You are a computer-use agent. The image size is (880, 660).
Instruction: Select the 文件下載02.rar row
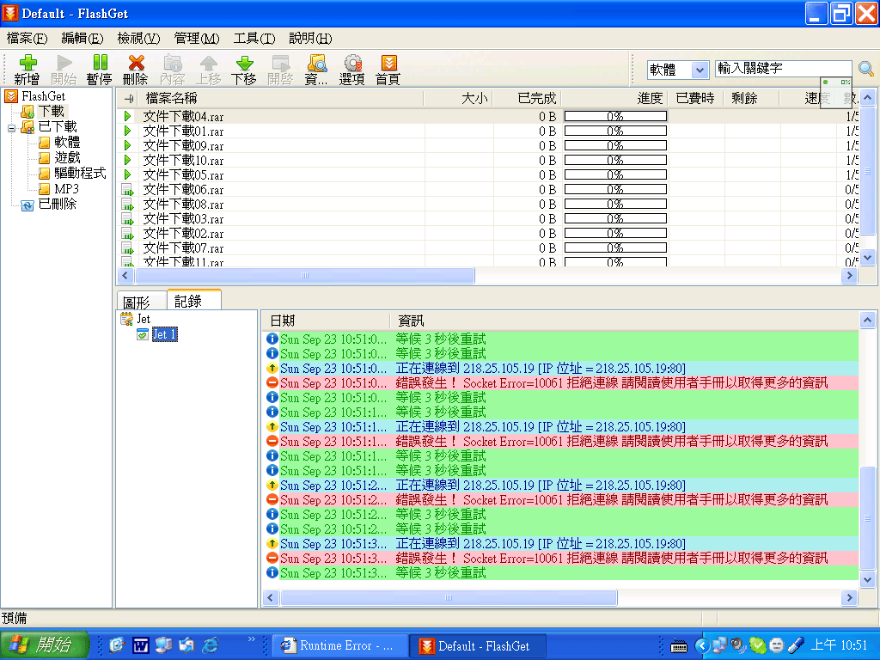pyautogui.click(x=489, y=234)
